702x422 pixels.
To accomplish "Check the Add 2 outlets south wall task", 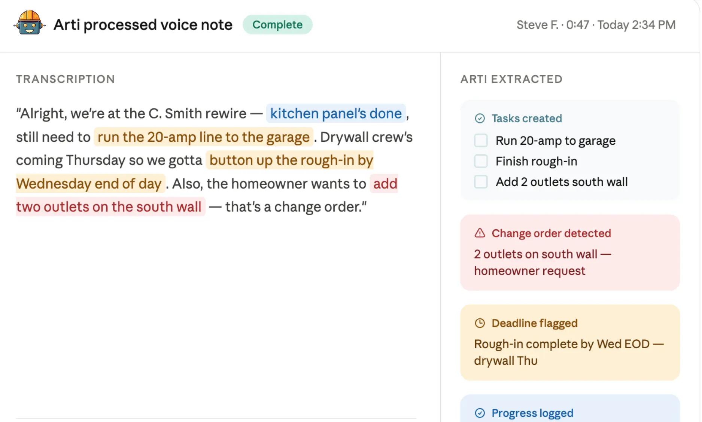I will tap(481, 182).
